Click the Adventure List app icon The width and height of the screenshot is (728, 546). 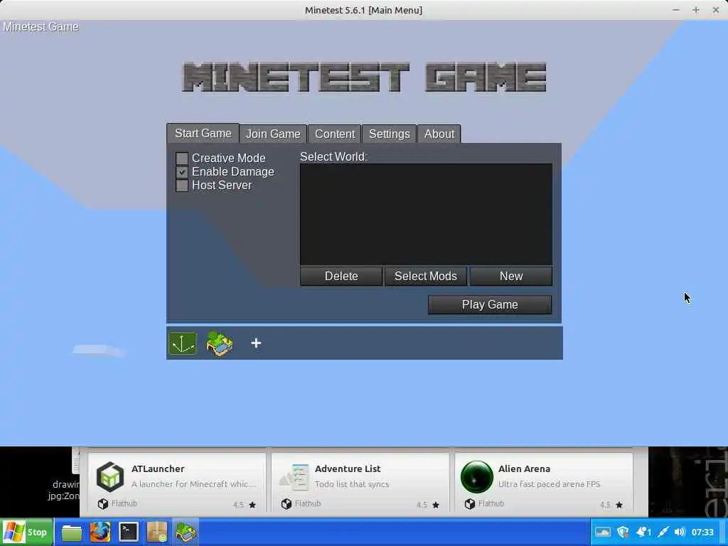pyautogui.click(x=294, y=477)
